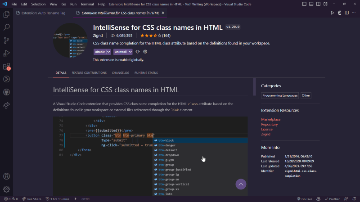Open the View menu
360x202 pixels.
point(54,4)
